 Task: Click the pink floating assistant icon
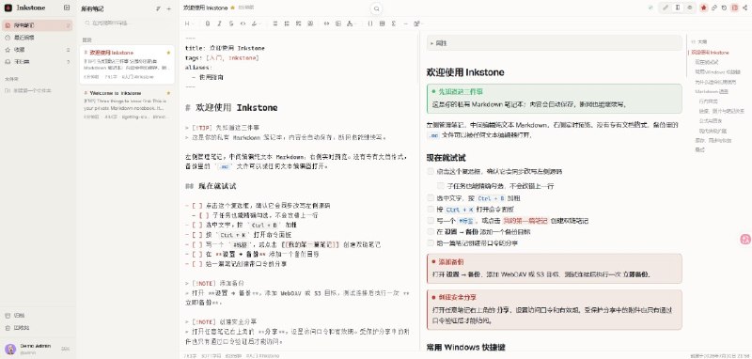point(745,238)
